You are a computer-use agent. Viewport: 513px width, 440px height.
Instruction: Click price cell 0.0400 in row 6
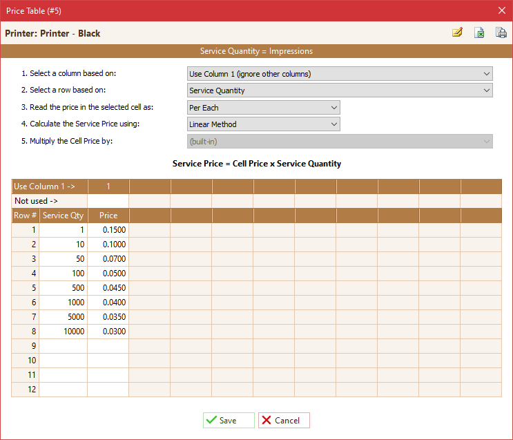pos(108,302)
